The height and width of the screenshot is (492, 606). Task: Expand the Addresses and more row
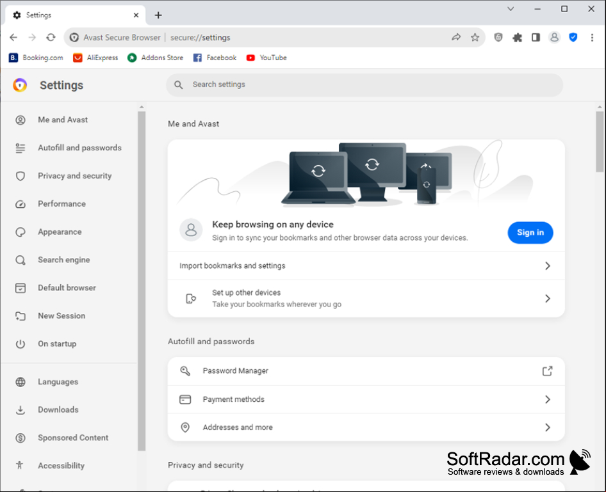coord(366,427)
